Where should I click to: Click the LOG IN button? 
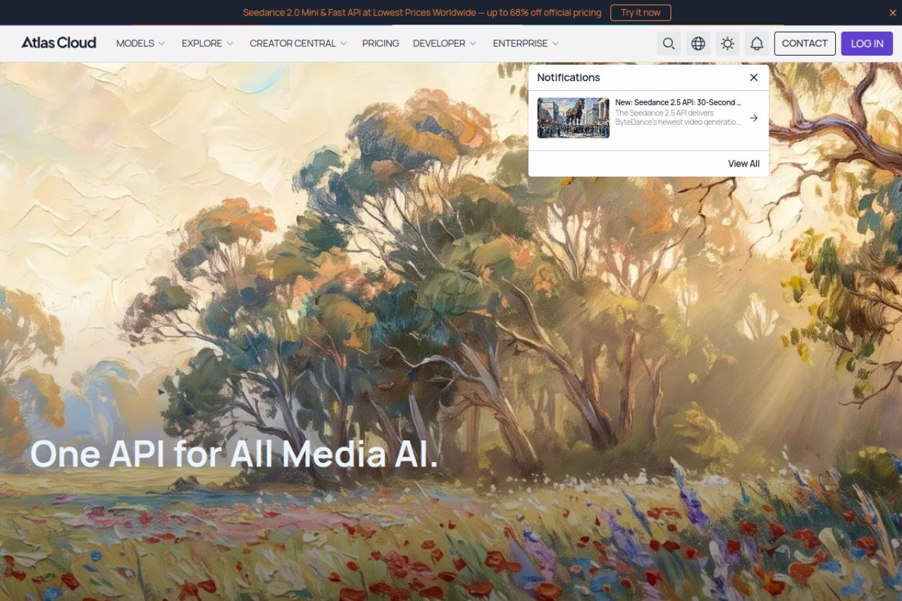coord(867,44)
